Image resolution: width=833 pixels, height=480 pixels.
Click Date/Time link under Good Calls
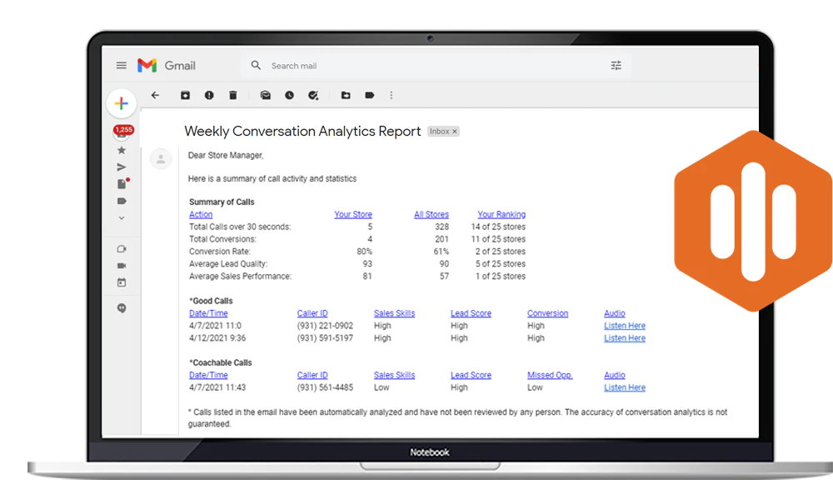click(208, 313)
